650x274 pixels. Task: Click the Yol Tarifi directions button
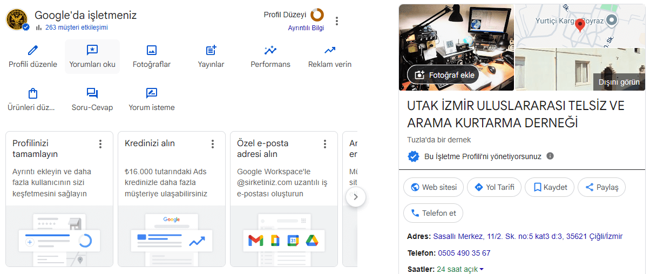pos(494,187)
